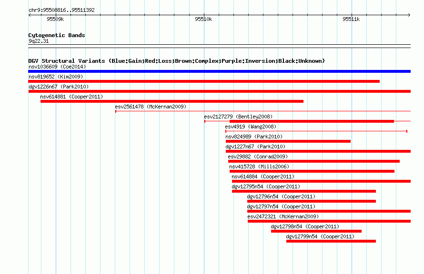Select the dgv12799n54 (Cooper2011) label
The image size is (424, 274).
tap(320, 236)
